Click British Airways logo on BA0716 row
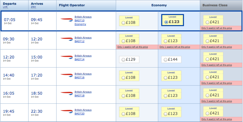The height and width of the screenshot is (122, 243). pyautogui.click(x=66, y=75)
